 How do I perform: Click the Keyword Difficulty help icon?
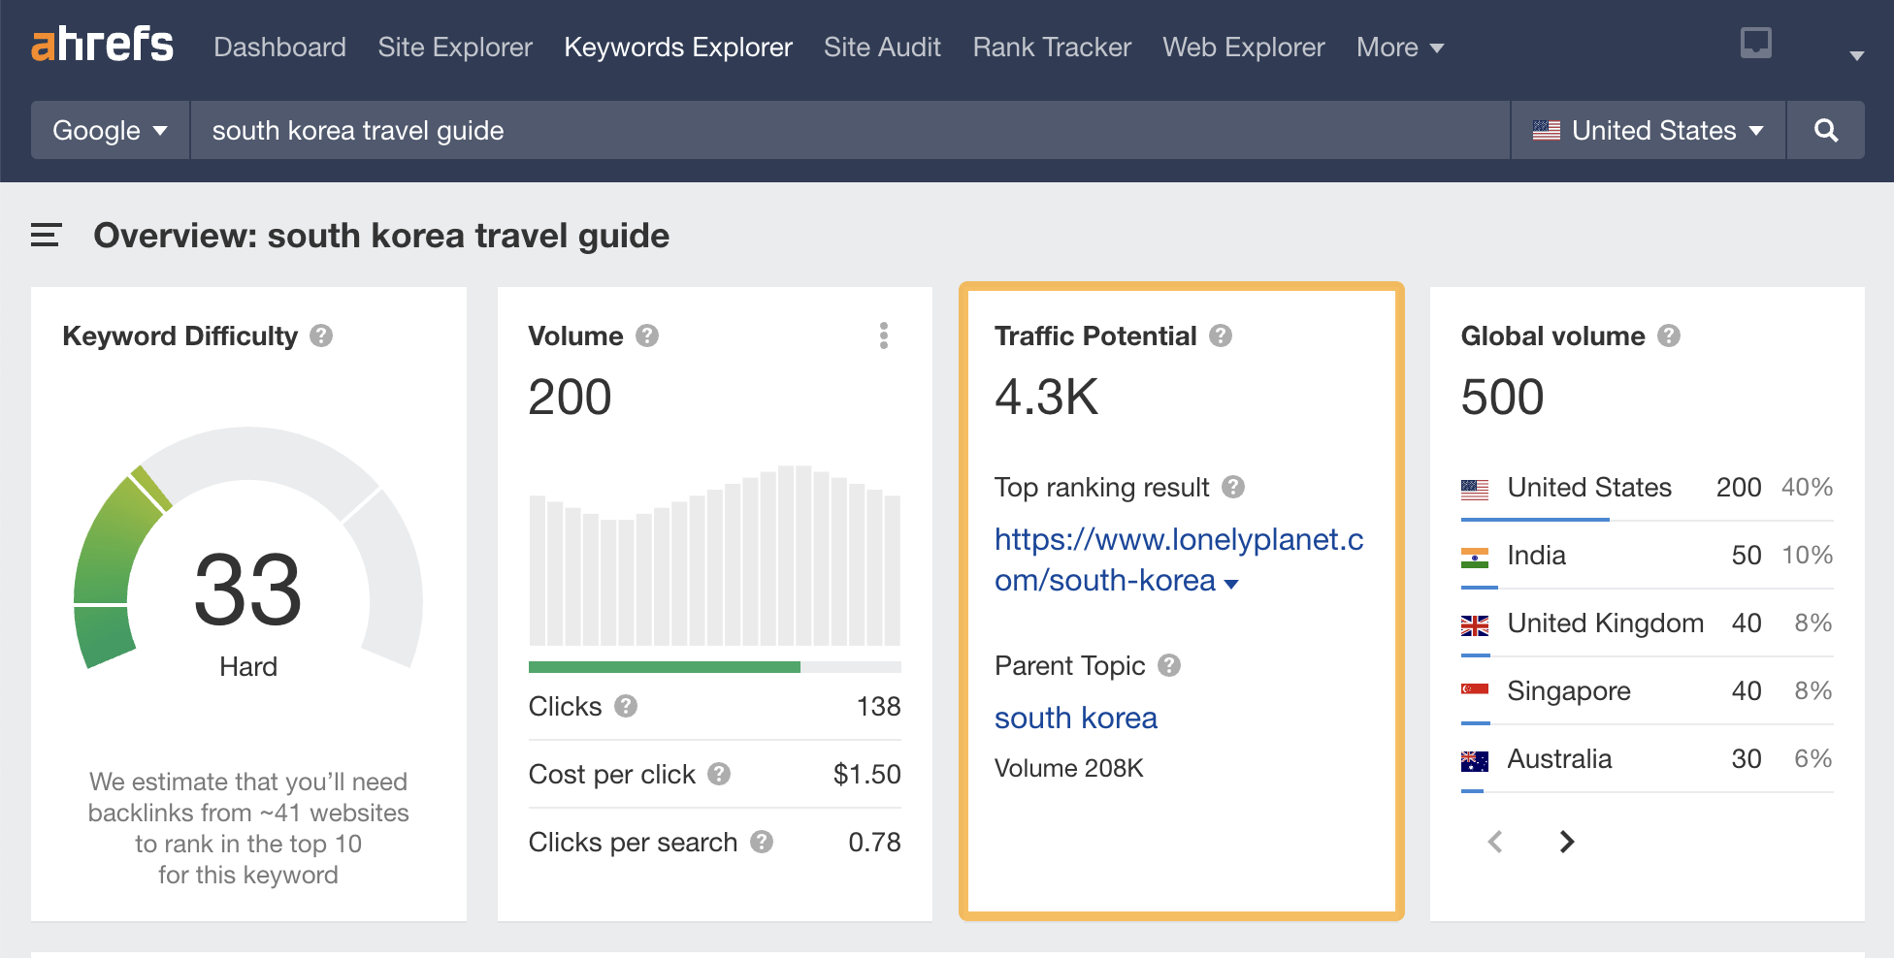321,336
